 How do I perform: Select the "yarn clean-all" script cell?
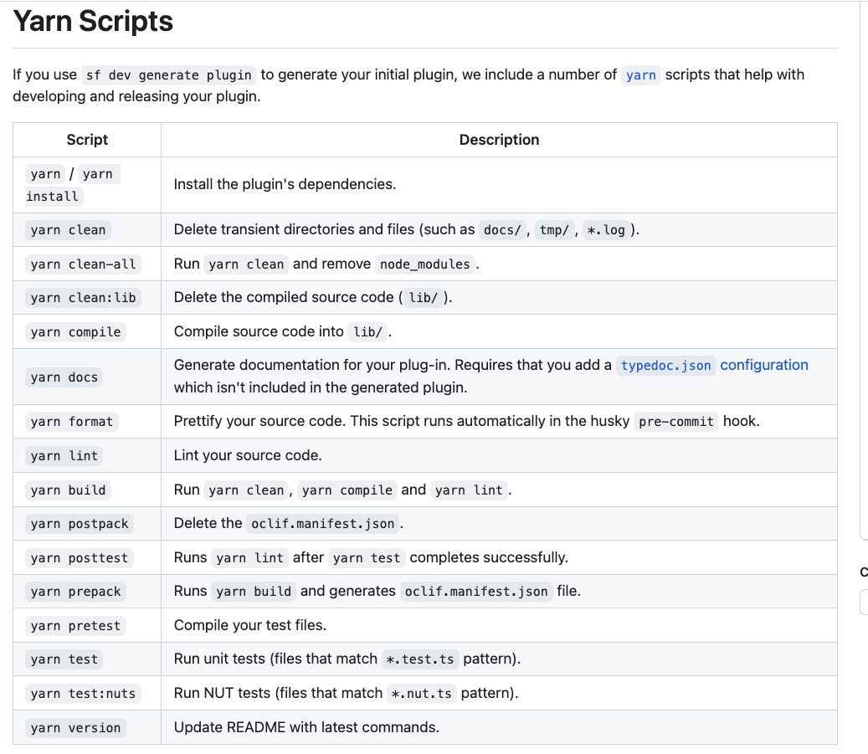tap(83, 264)
